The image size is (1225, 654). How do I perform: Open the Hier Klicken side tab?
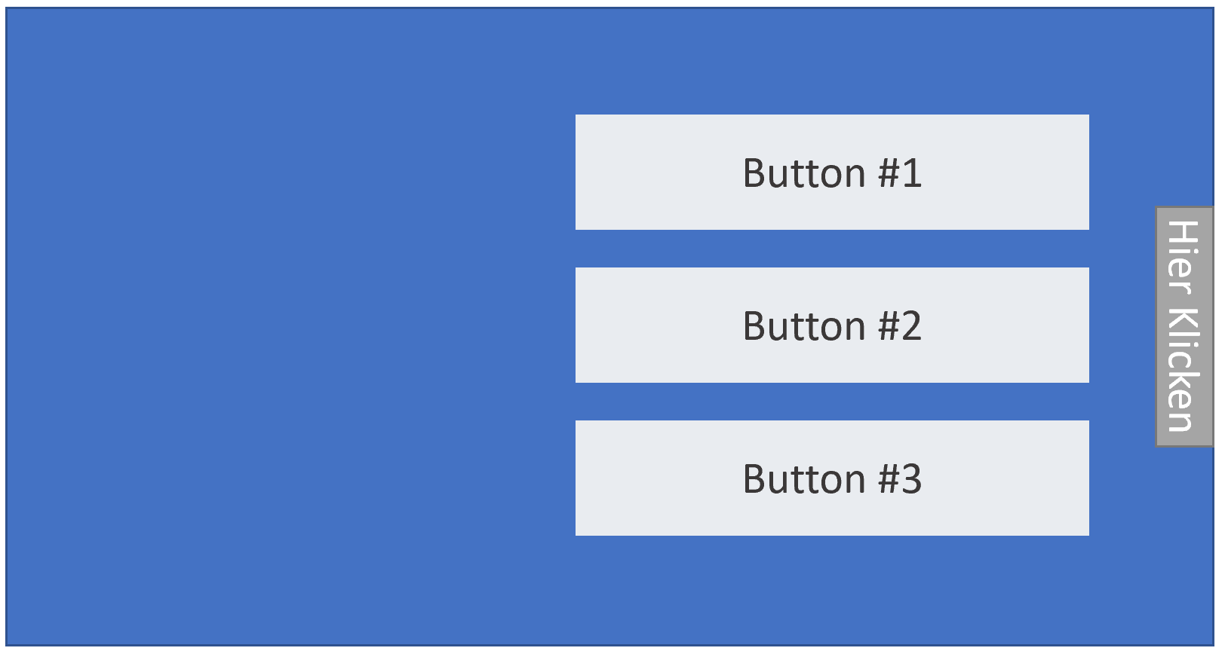1184,326
